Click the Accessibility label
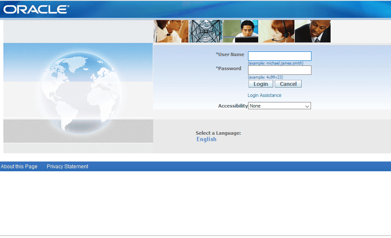The width and height of the screenshot is (391, 238). pyautogui.click(x=233, y=106)
